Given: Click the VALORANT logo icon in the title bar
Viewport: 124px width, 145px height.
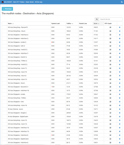Looking at the screenshot, I should [3, 2].
